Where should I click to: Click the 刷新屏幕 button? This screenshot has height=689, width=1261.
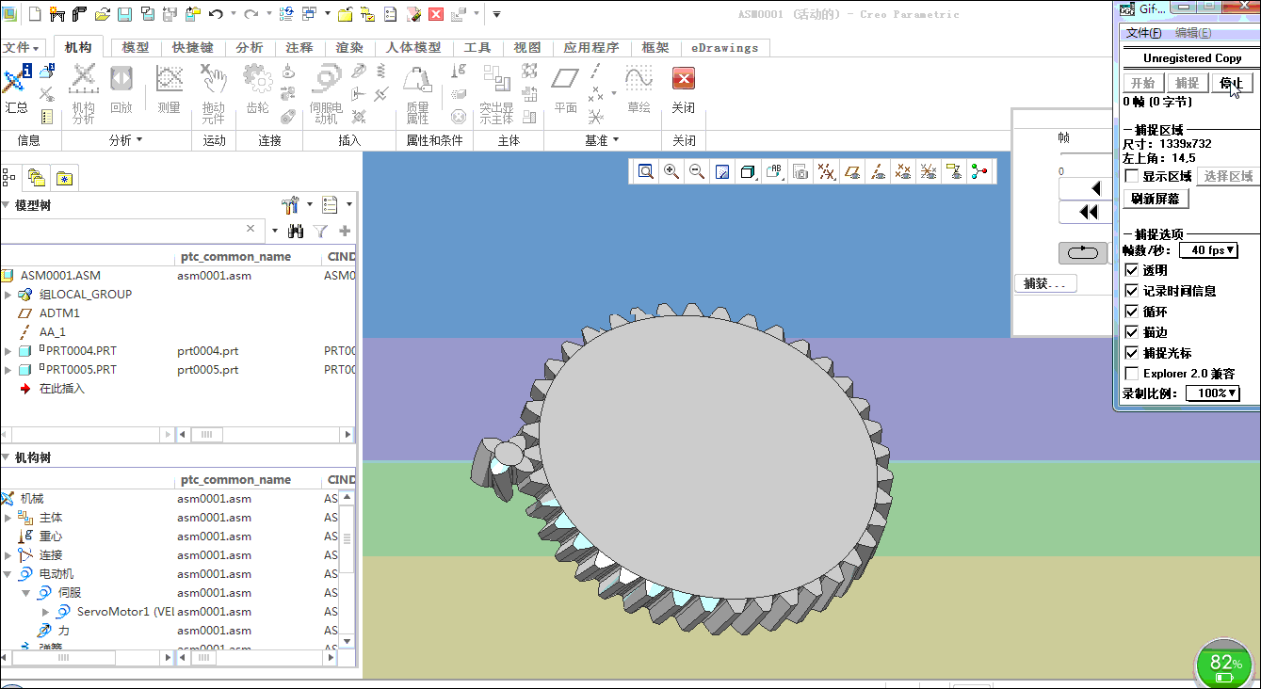tap(1156, 199)
